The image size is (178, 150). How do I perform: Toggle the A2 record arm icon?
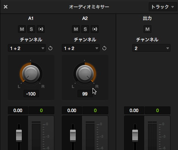(94, 29)
